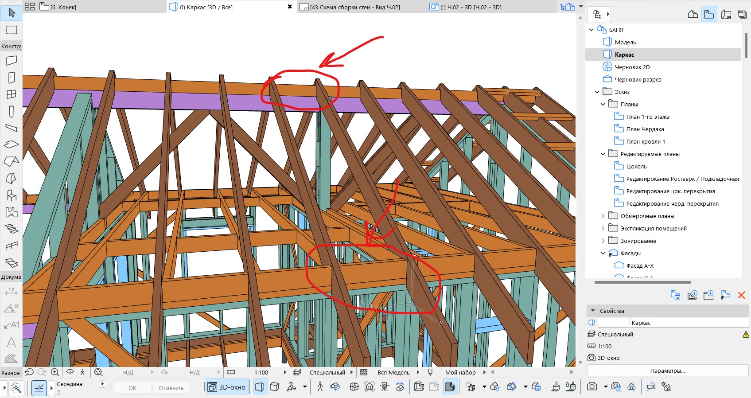Select the Arrow selection tool
Image resolution: width=751 pixels, height=398 pixels.
click(12, 13)
